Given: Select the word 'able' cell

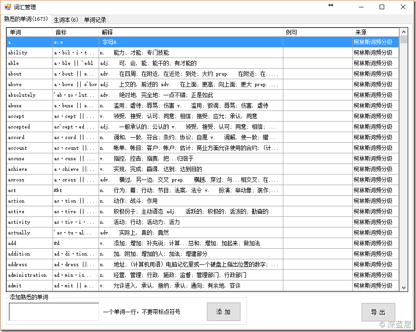Looking at the screenshot, I should (29, 63).
